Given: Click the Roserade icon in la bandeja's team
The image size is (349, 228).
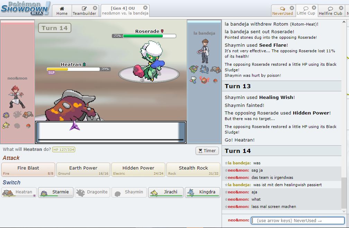Looking at the screenshot, I should click(193, 80).
